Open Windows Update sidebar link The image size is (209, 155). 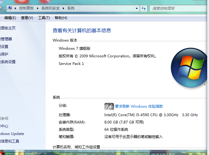point(12,133)
